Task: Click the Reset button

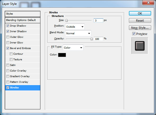Action: [140, 21]
